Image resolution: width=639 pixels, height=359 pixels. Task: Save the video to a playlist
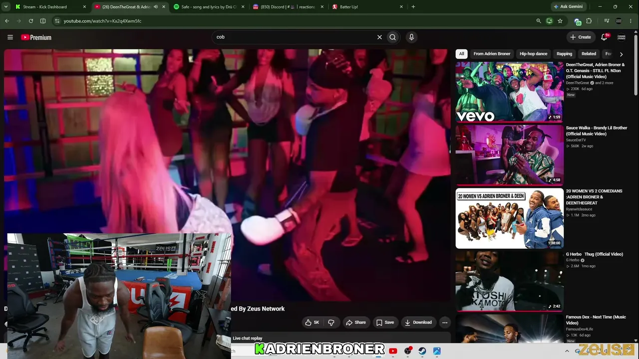click(x=385, y=323)
